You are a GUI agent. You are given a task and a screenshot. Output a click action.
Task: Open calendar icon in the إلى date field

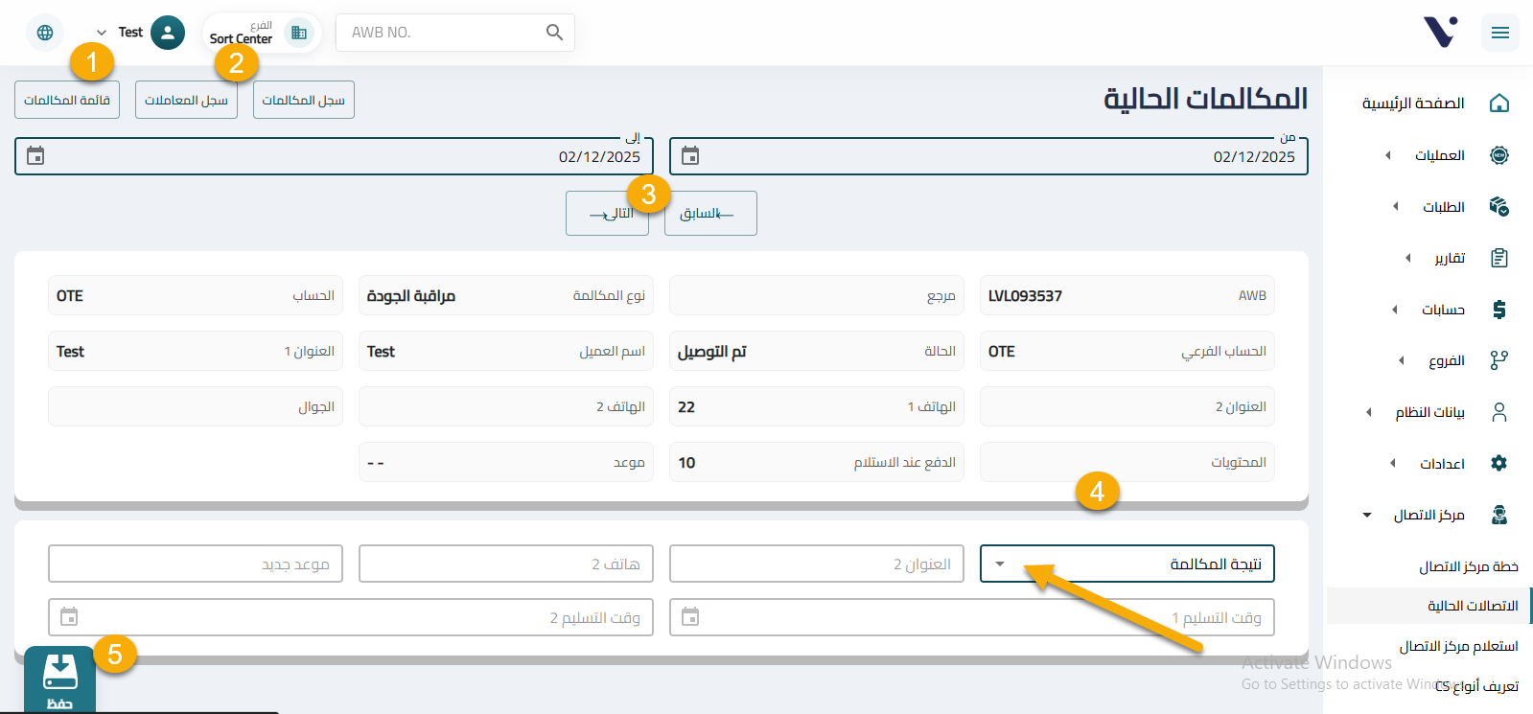coord(35,155)
